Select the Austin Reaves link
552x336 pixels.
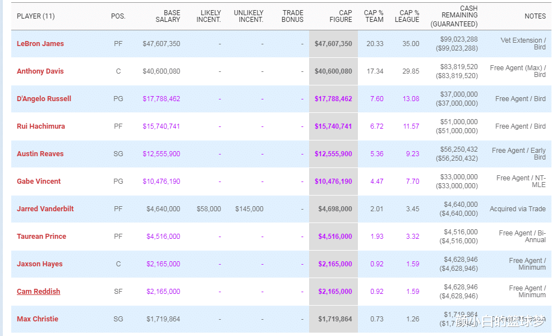pos(40,154)
